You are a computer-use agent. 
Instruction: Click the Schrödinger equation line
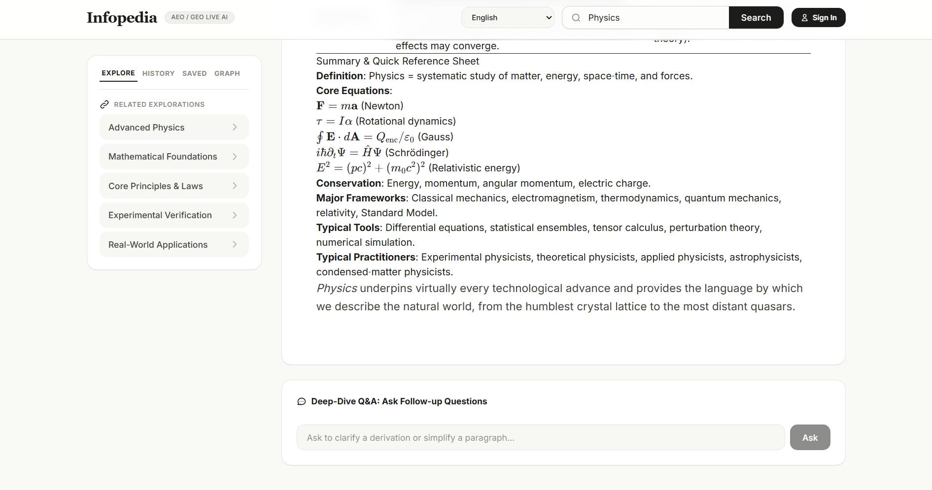[382, 153]
